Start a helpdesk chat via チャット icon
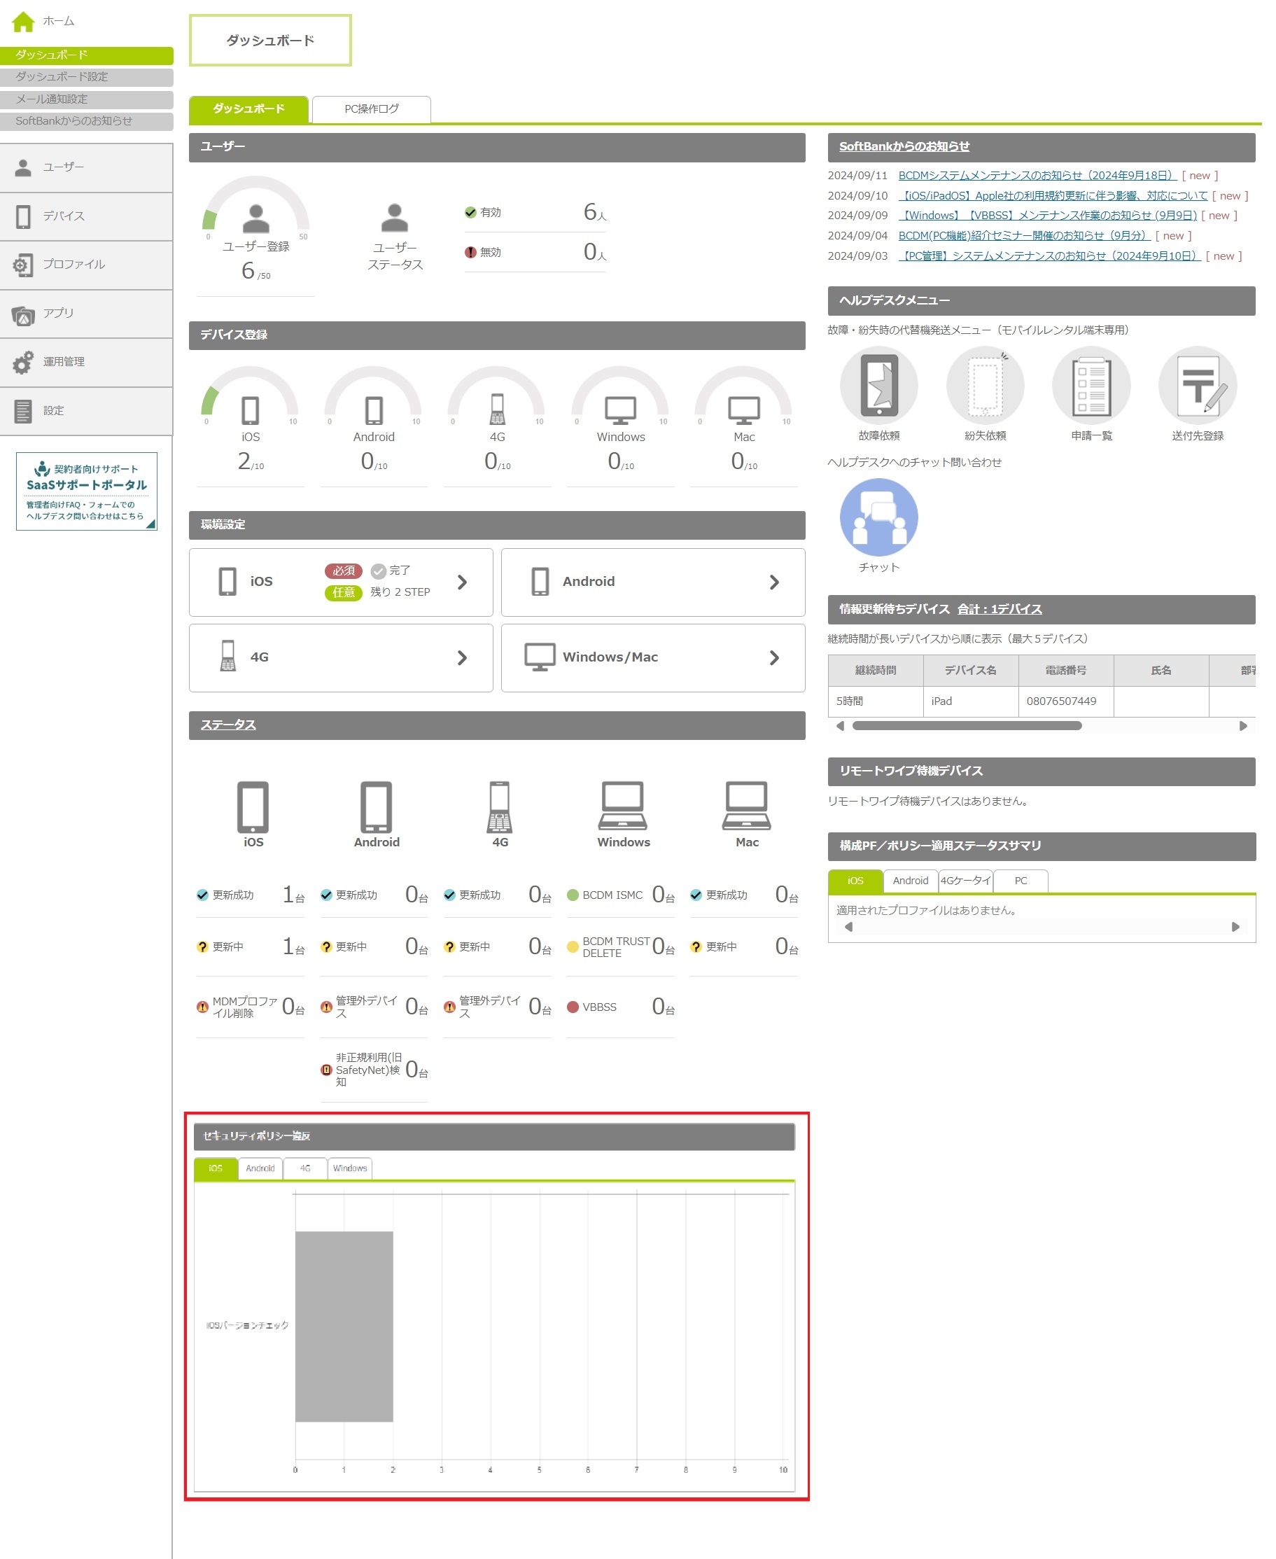The height and width of the screenshot is (1559, 1276). pyautogui.click(x=878, y=517)
